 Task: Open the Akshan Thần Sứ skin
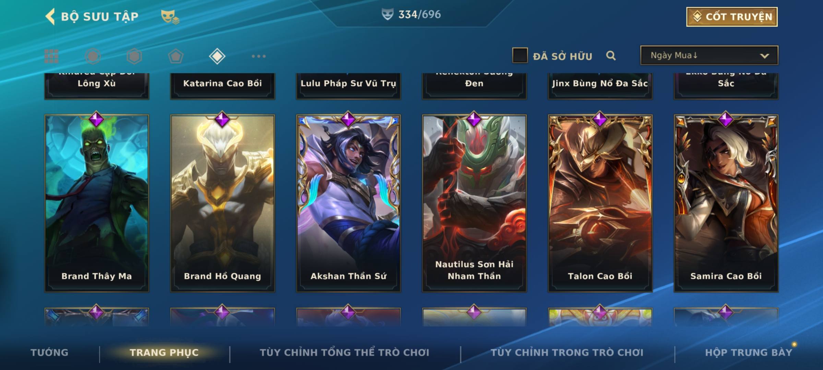point(348,203)
